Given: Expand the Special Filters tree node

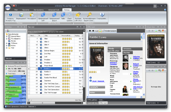Looking at the screenshot, I should (x=7, y=37).
